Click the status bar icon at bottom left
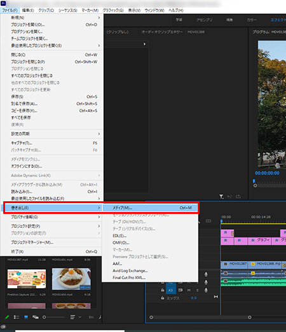This screenshot has height=332, width=286. (x=4, y=327)
